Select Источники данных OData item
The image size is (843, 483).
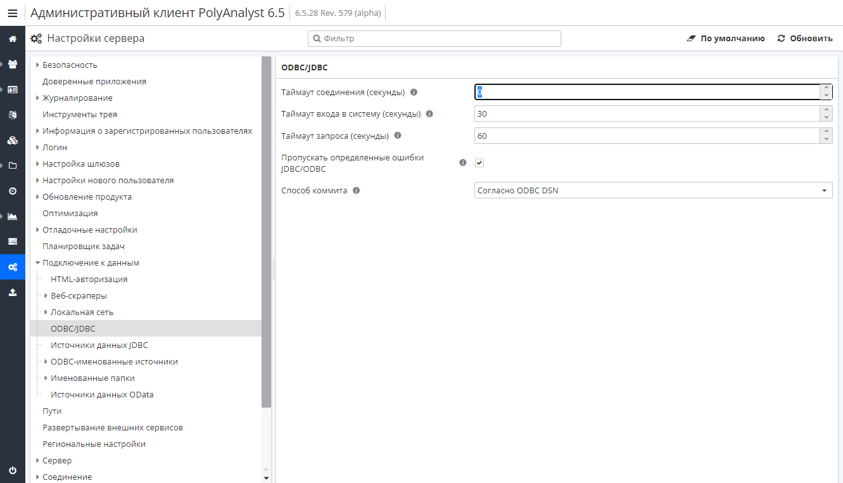point(102,394)
